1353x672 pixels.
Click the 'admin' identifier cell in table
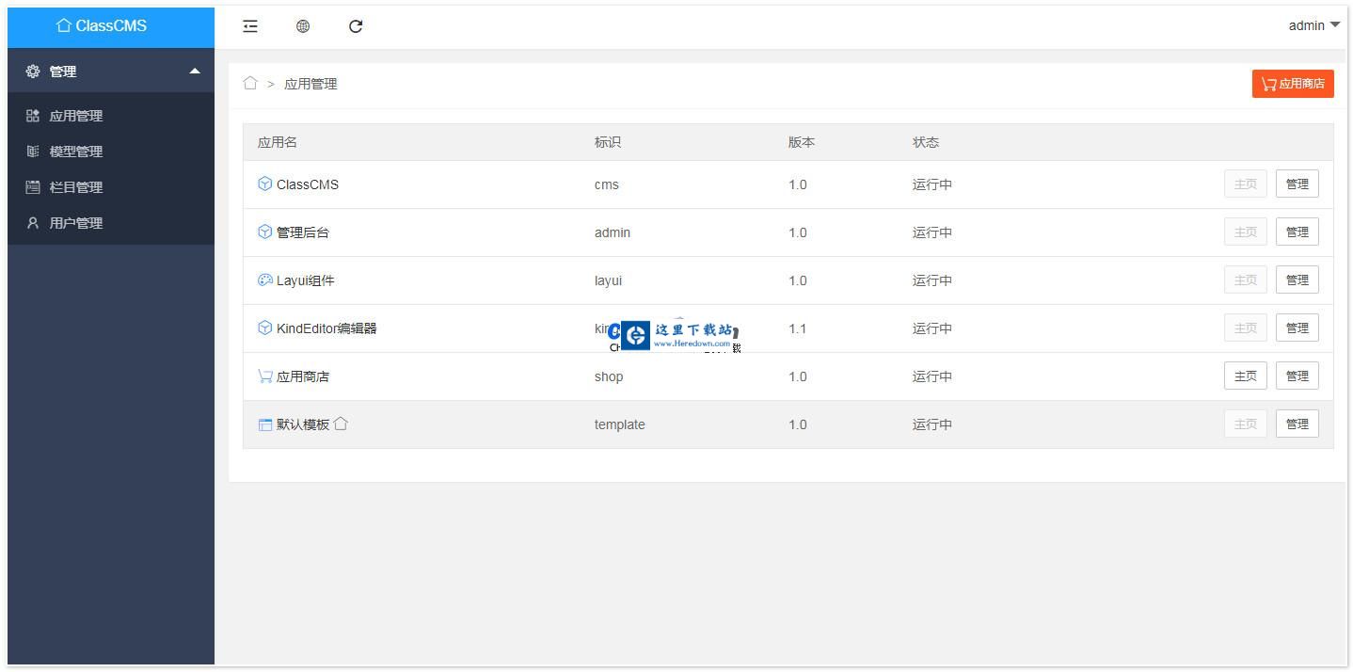coord(613,232)
